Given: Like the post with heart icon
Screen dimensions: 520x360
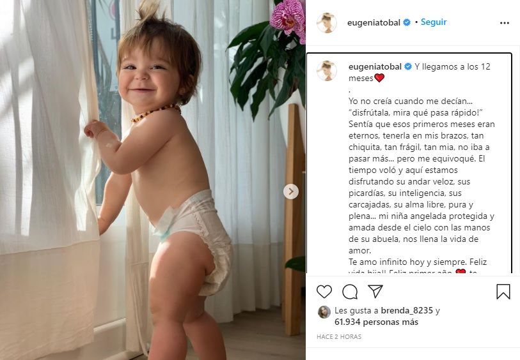Looking at the screenshot, I should 324,292.
